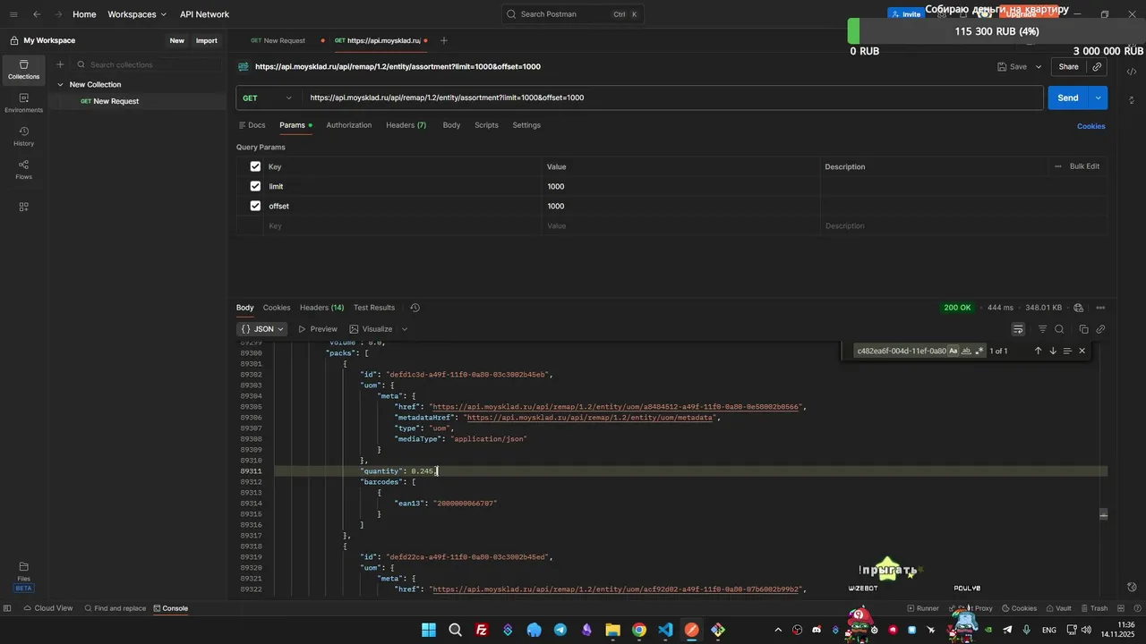This screenshot has height=644, width=1146.
Task: Open the response more options ellipsis
Action: click(1100, 308)
